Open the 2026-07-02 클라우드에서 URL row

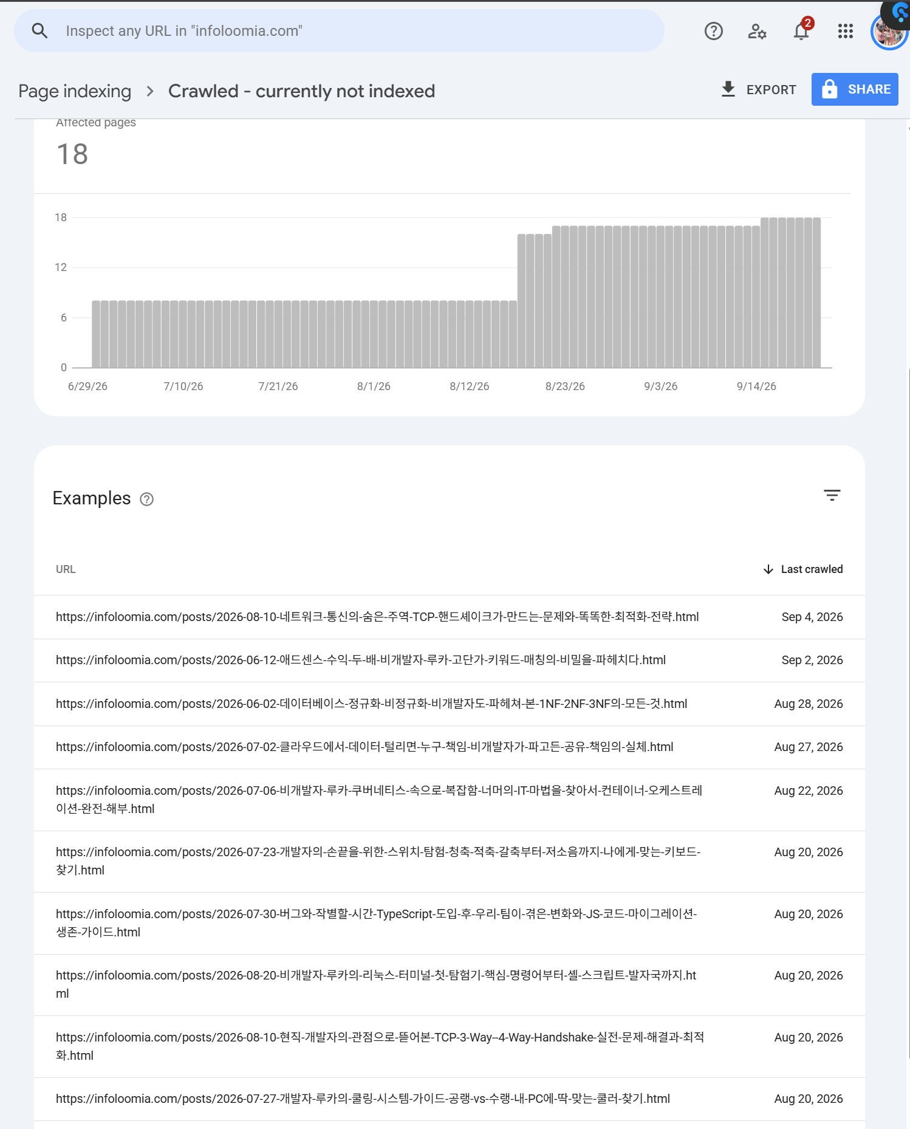tap(450, 747)
